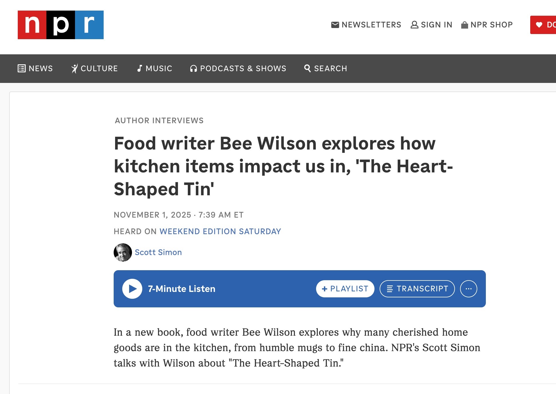Click the NPR Shop bag icon
Viewport: 556px width, 394px height.
click(464, 25)
